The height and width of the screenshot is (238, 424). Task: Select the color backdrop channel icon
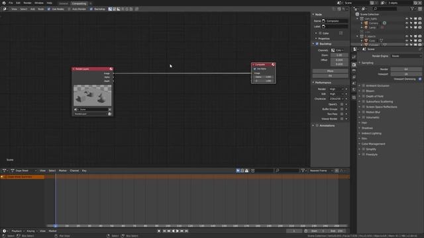[115, 9]
